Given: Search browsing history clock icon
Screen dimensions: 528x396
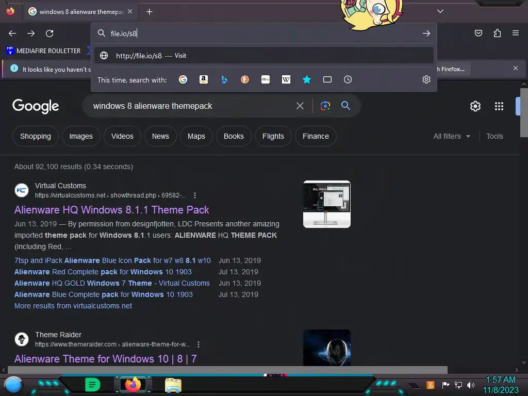Looking at the screenshot, I should click(348, 79).
